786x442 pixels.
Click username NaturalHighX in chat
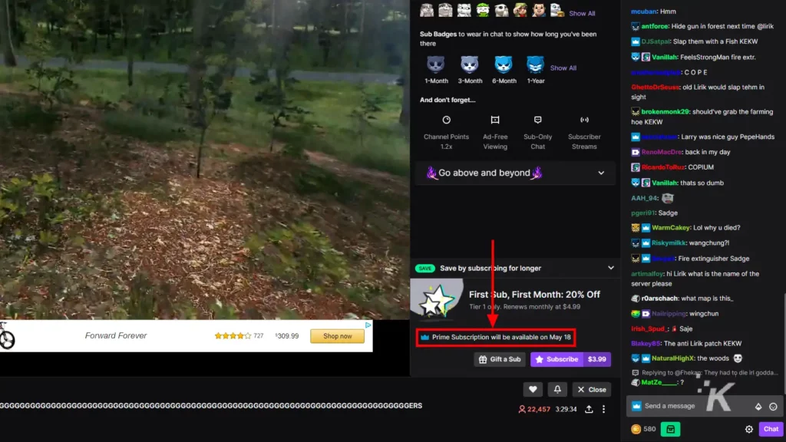(x=672, y=358)
